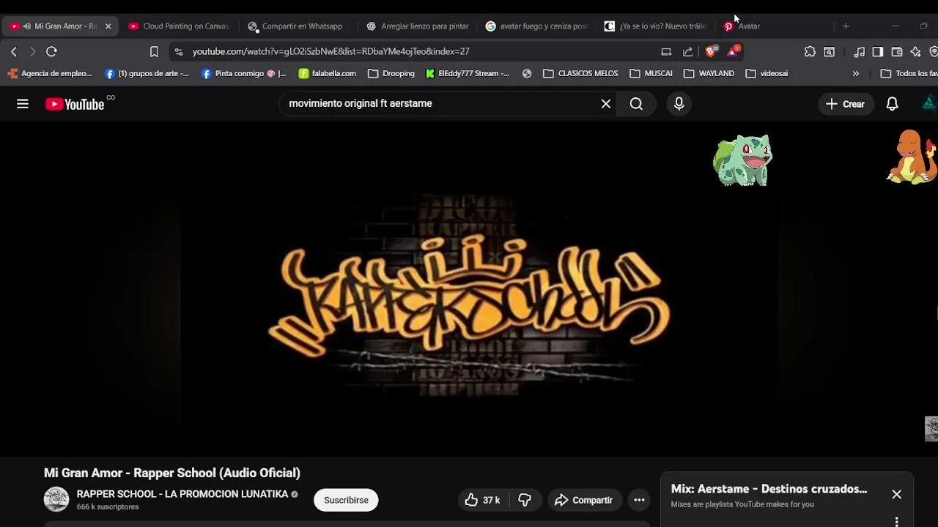Open RAPPER SCHOOL - LA PROMOCION LUNATIKA channel

pos(182,494)
